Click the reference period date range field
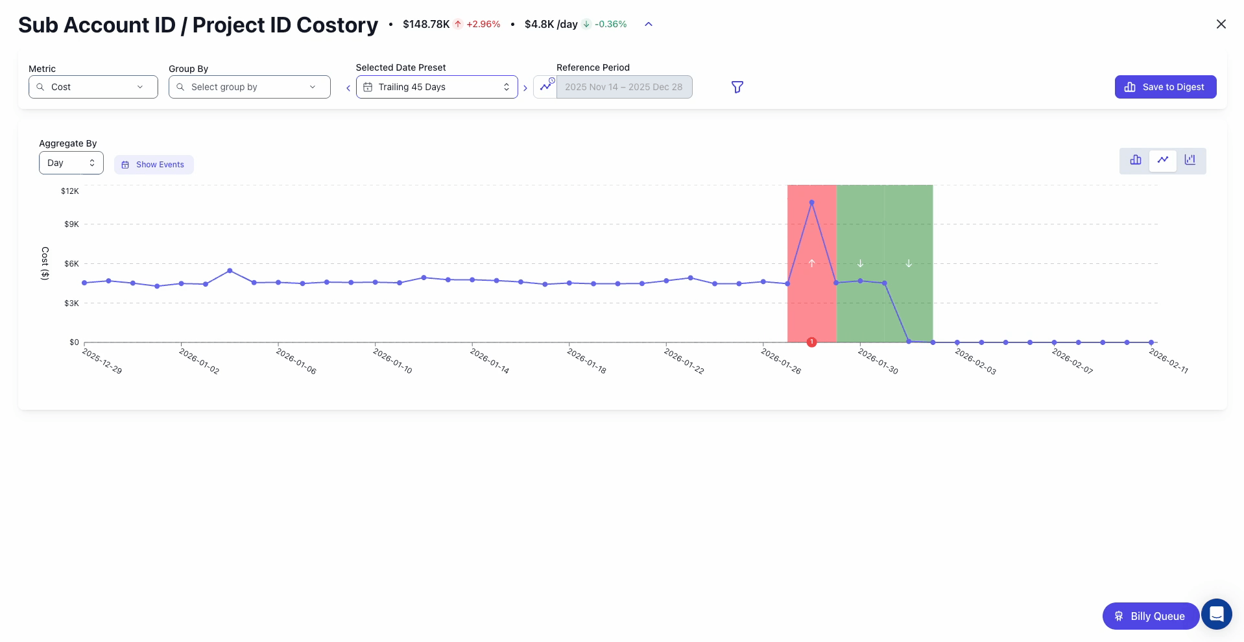The width and height of the screenshot is (1244, 642). point(624,87)
